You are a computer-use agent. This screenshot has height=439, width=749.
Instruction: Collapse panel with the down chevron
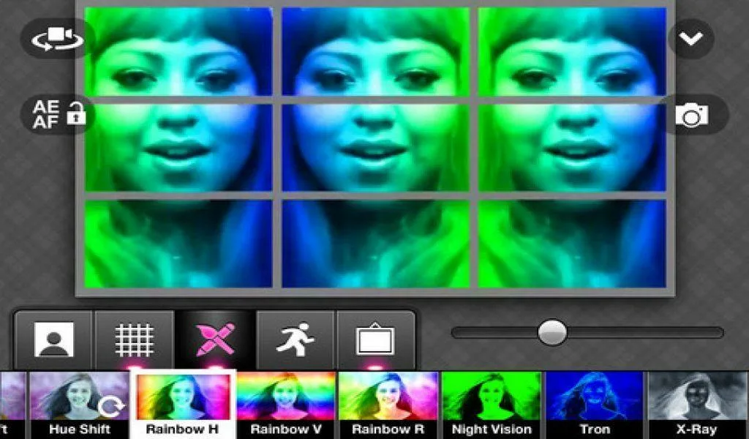(690, 39)
